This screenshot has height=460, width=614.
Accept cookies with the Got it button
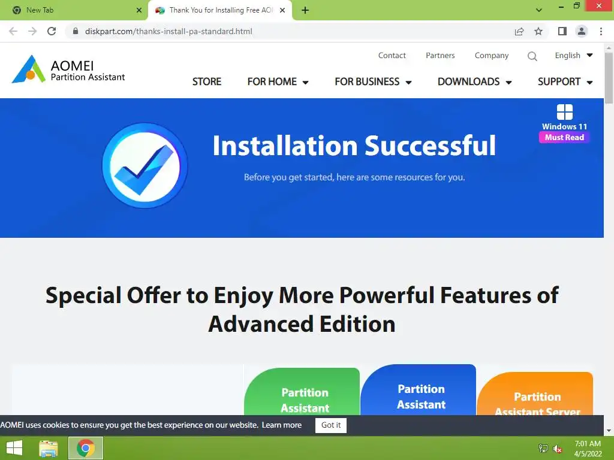[x=331, y=425]
